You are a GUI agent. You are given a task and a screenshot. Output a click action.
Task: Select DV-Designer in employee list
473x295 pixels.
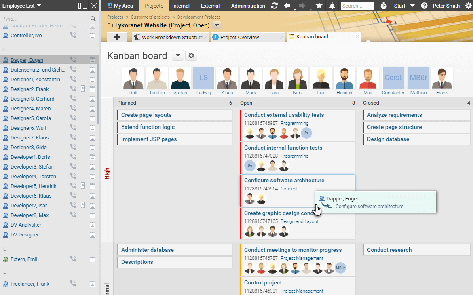(x=24, y=234)
